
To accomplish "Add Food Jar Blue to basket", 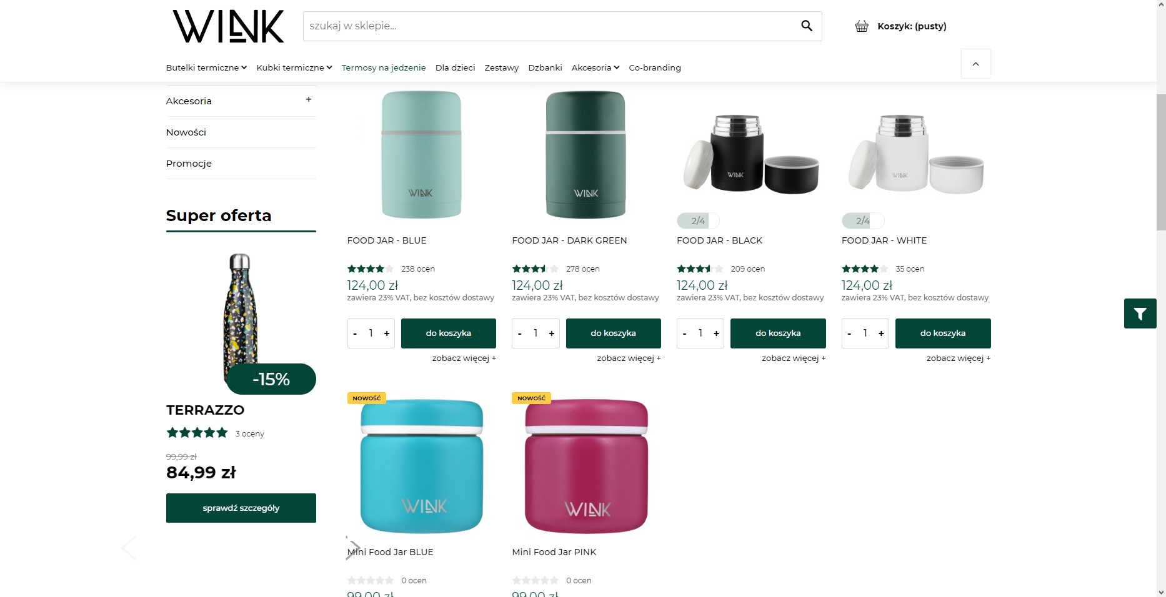I will coord(449,333).
